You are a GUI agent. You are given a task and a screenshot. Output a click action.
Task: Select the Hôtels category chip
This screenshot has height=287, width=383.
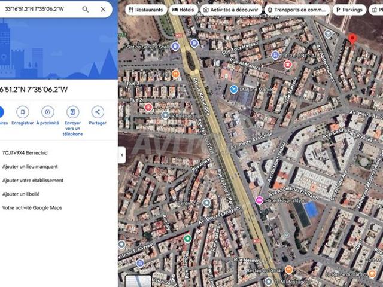(x=183, y=10)
